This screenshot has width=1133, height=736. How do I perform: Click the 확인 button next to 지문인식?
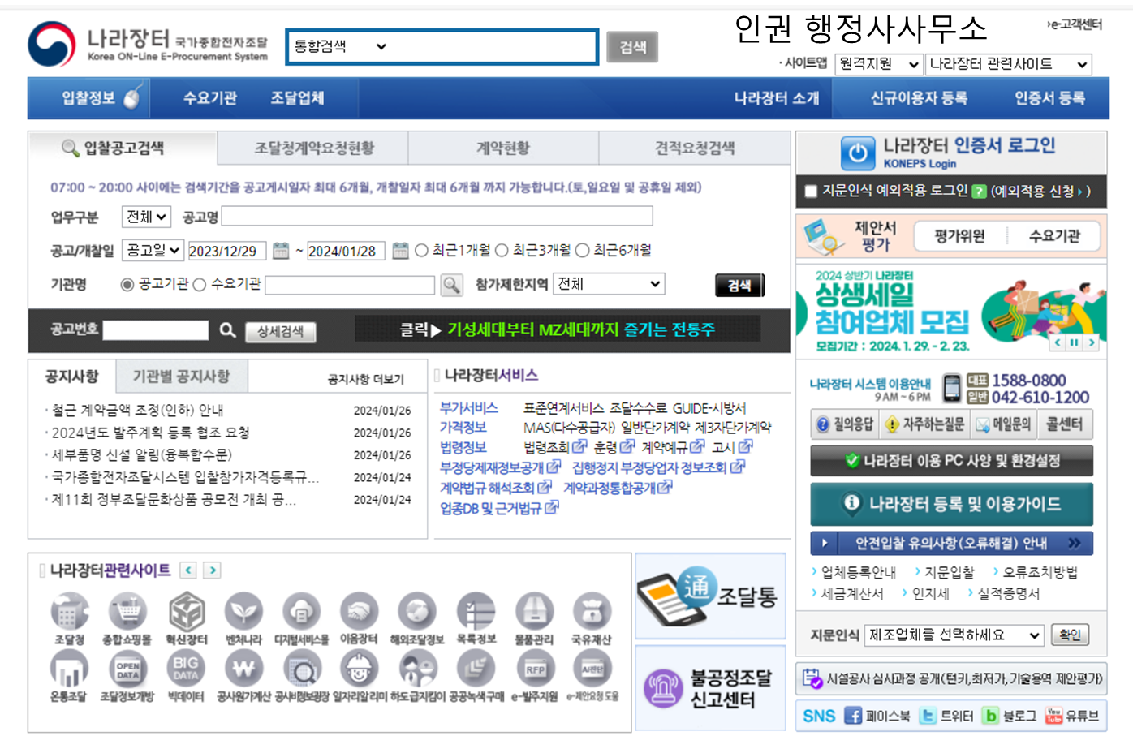point(1070,635)
